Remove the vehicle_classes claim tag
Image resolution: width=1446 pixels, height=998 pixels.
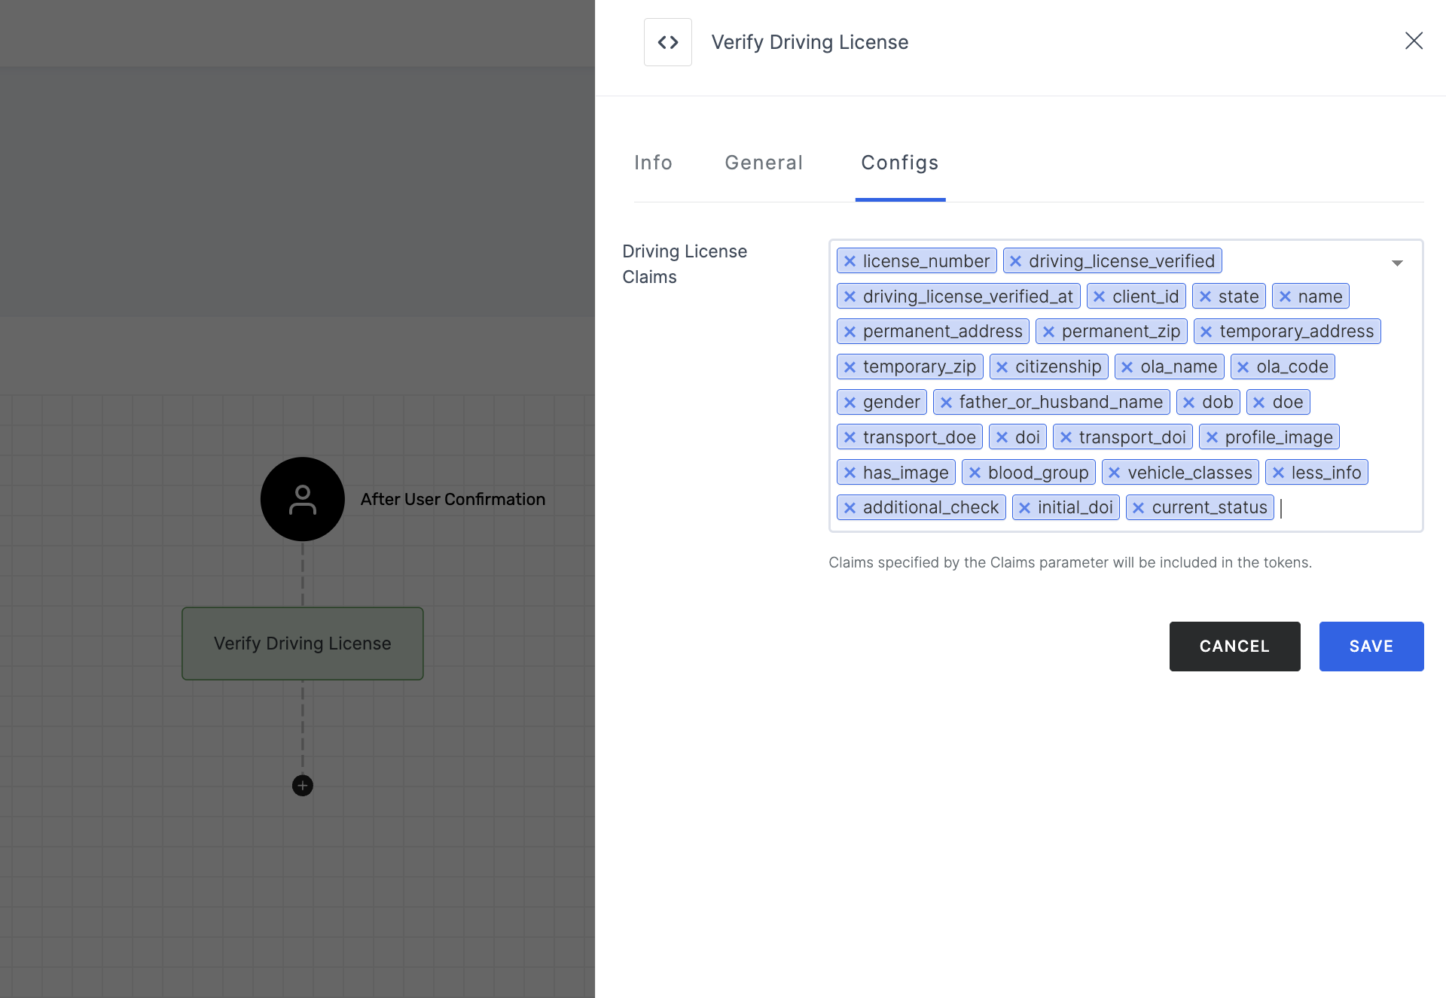(x=1114, y=473)
